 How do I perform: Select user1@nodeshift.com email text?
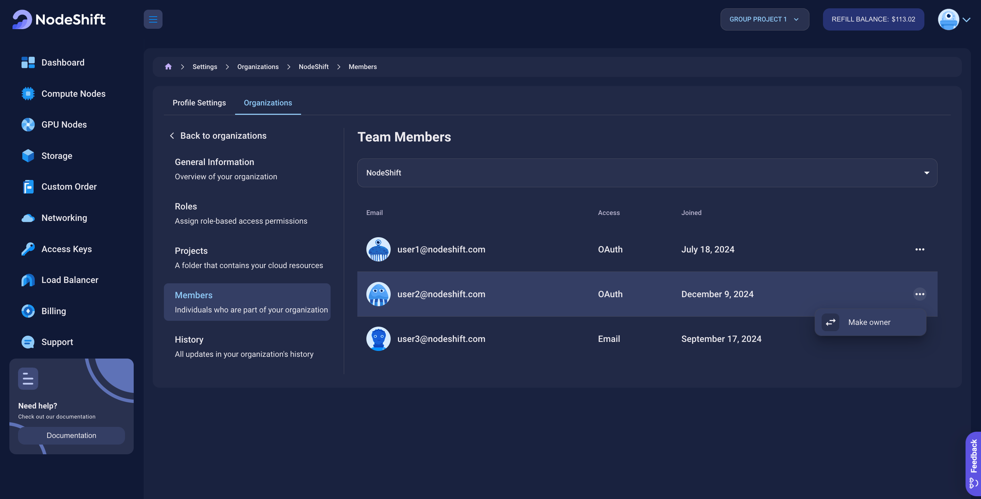[x=441, y=250]
